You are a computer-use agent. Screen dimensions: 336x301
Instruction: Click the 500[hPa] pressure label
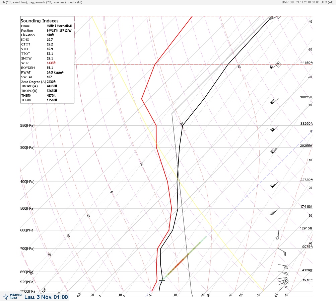coord(27,209)
